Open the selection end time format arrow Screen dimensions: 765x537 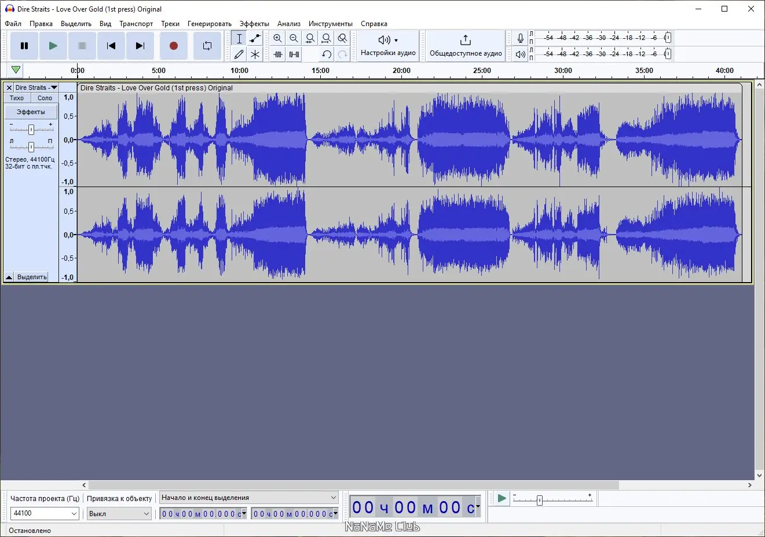pyautogui.click(x=335, y=514)
